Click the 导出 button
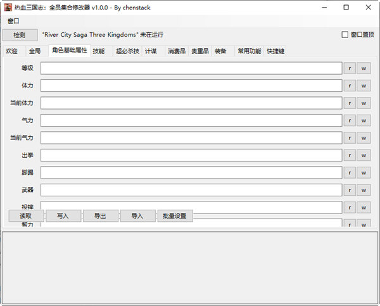The image size is (380, 306). (101, 216)
